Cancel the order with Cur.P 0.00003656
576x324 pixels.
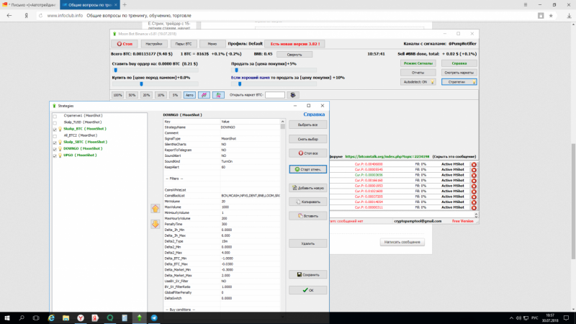point(474,175)
